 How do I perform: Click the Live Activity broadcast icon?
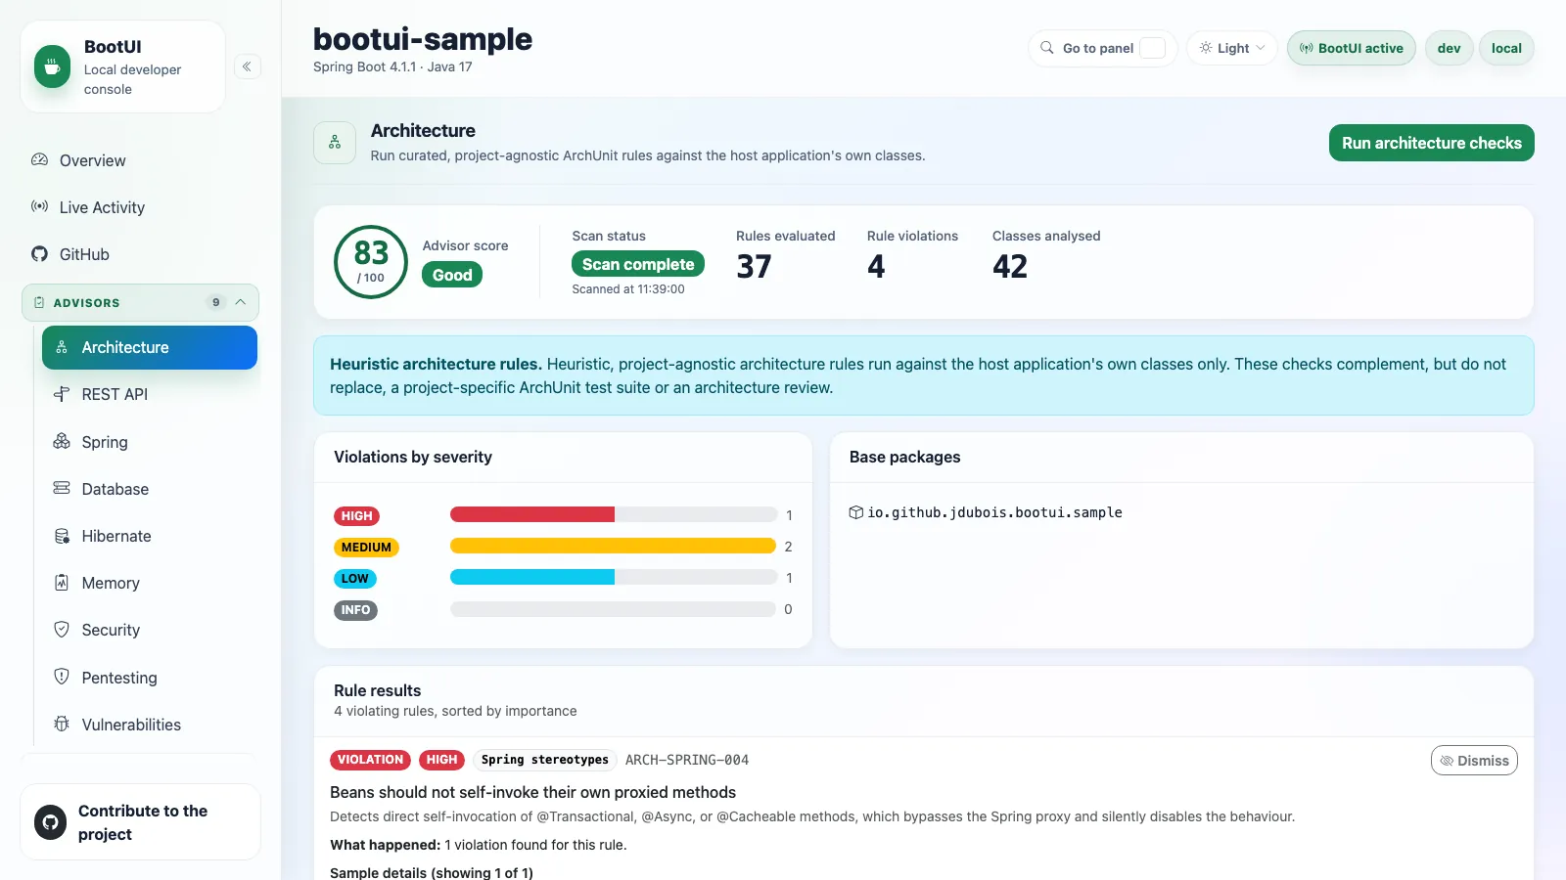[39, 206]
